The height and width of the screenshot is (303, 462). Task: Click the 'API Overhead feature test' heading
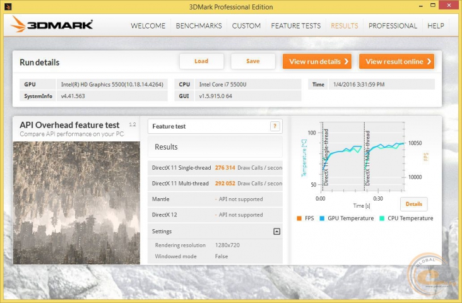(x=69, y=125)
